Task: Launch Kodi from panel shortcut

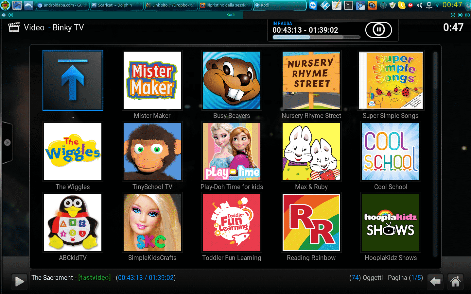Action: tap(325, 5)
